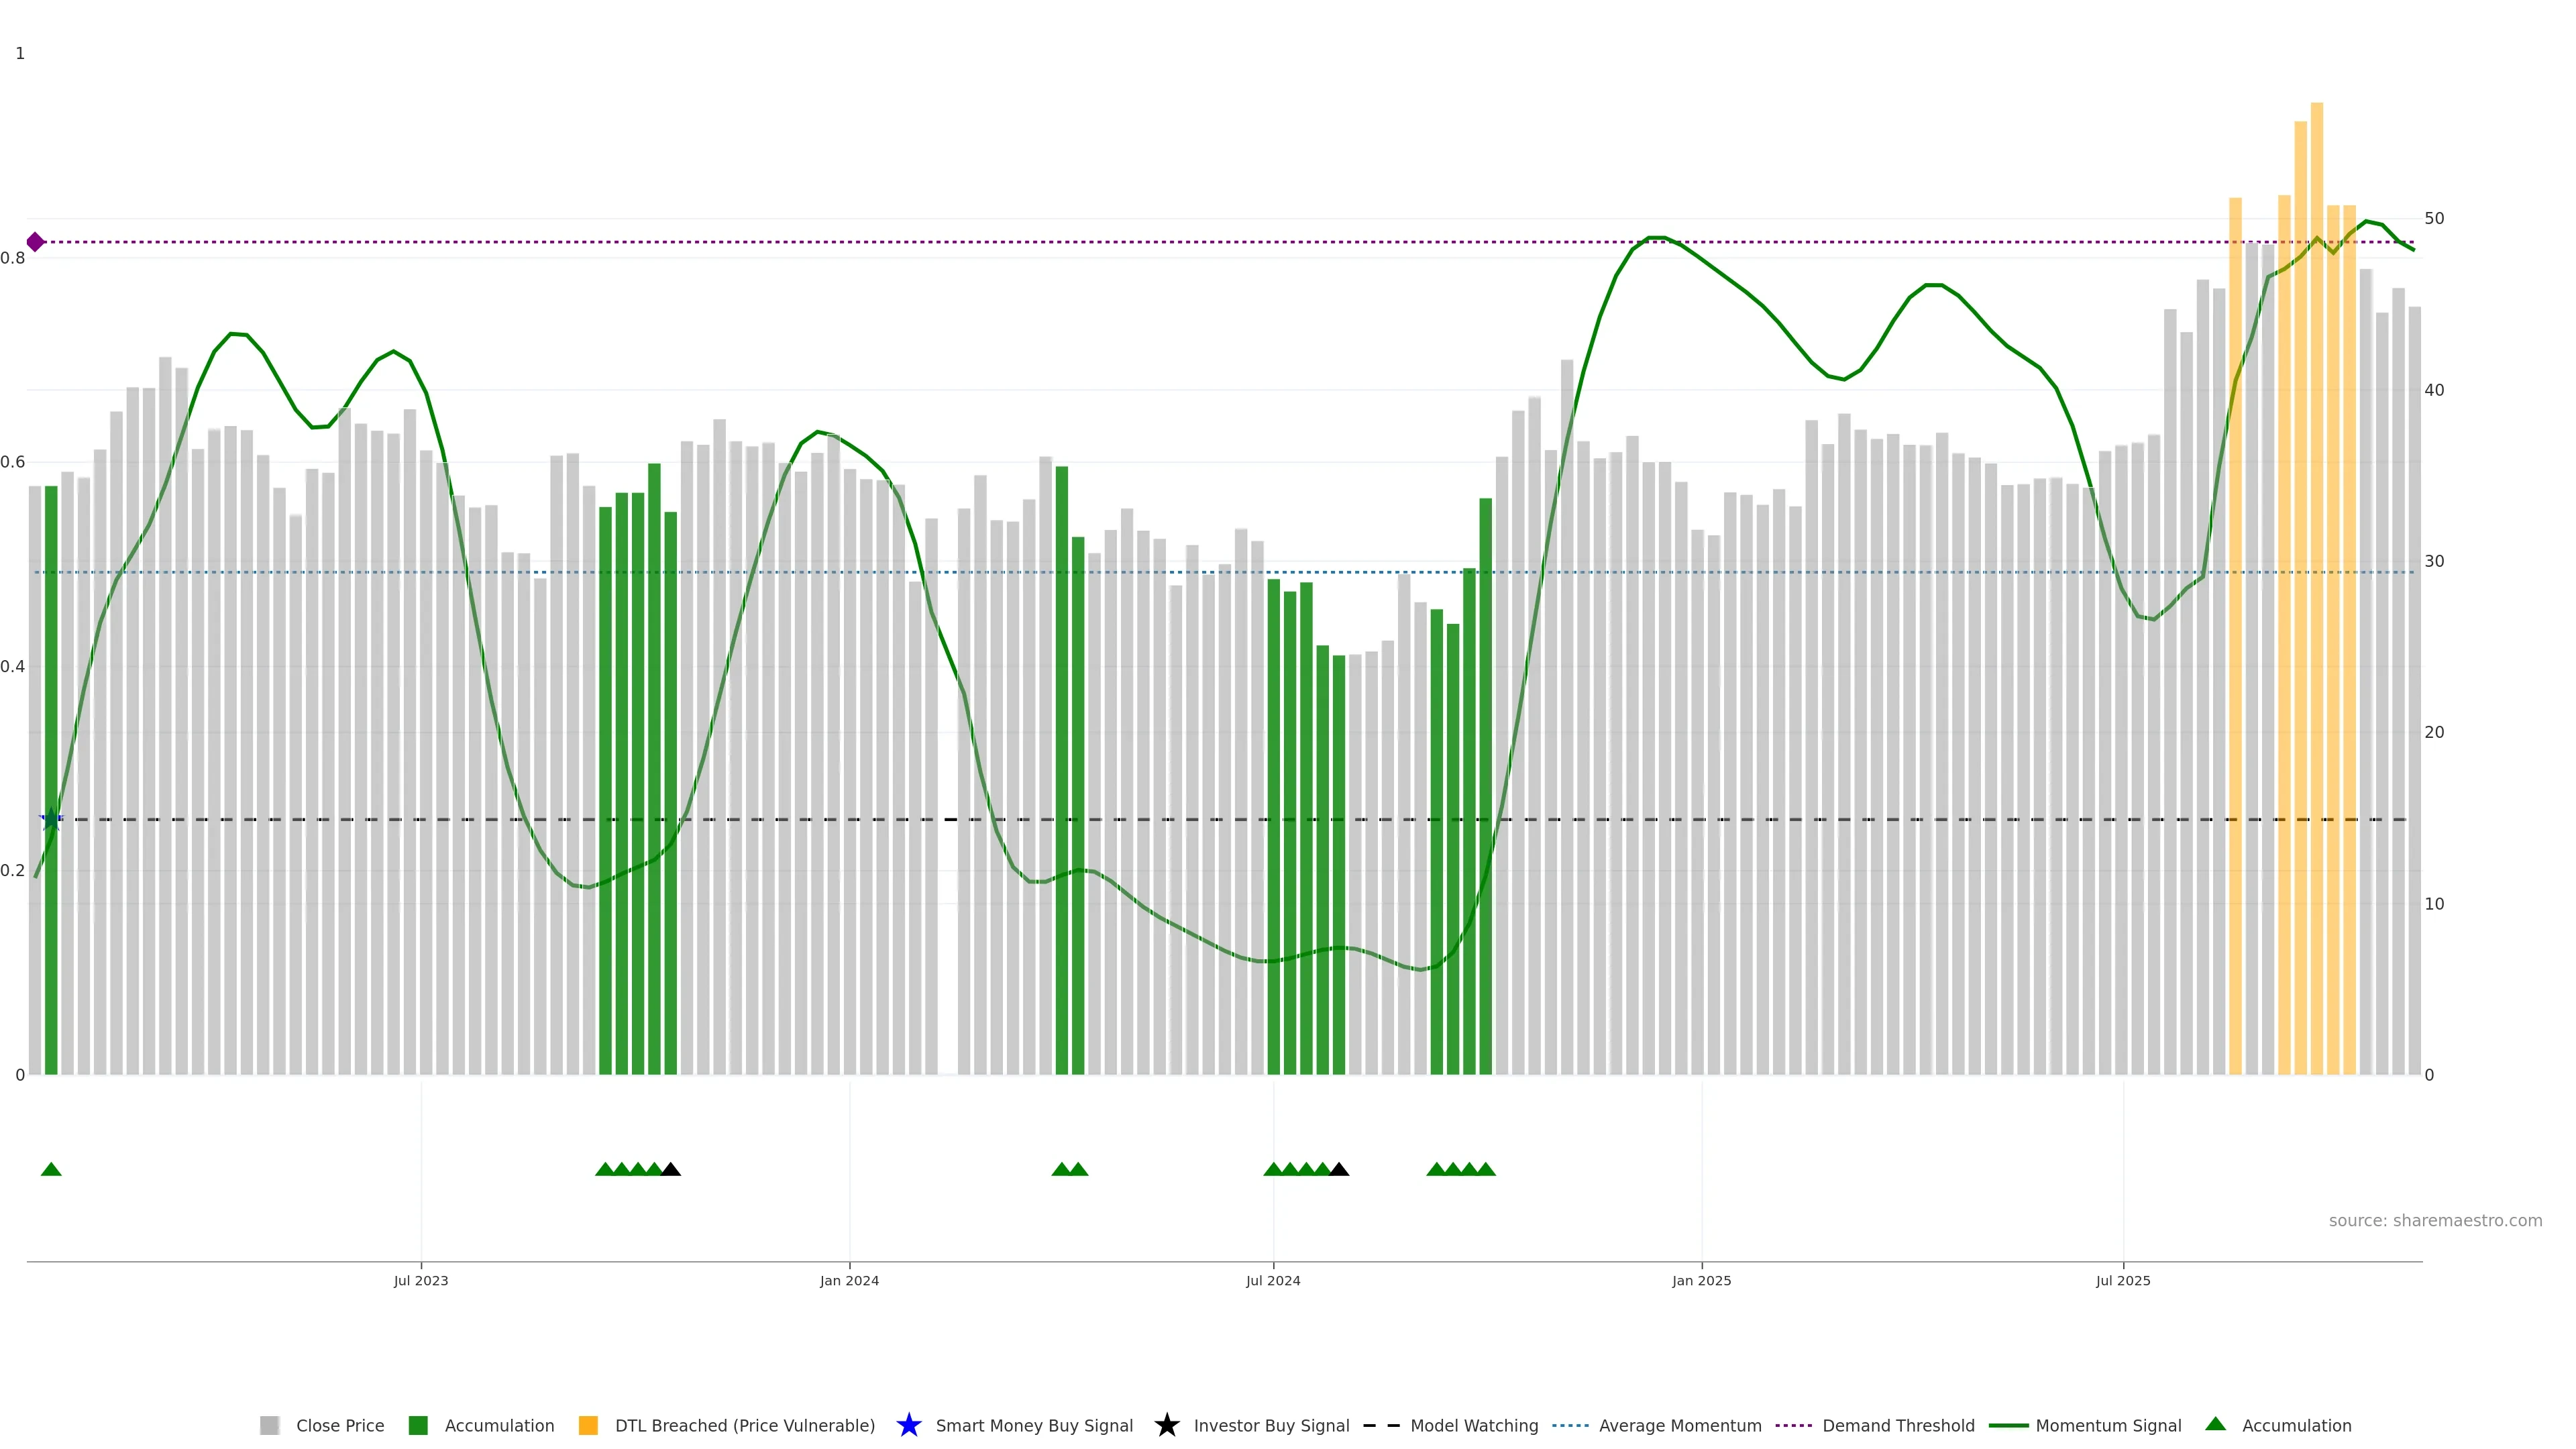Click the Jan 2025 axis label
Screen dimensions: 2576x1449
(1701, 1280)
